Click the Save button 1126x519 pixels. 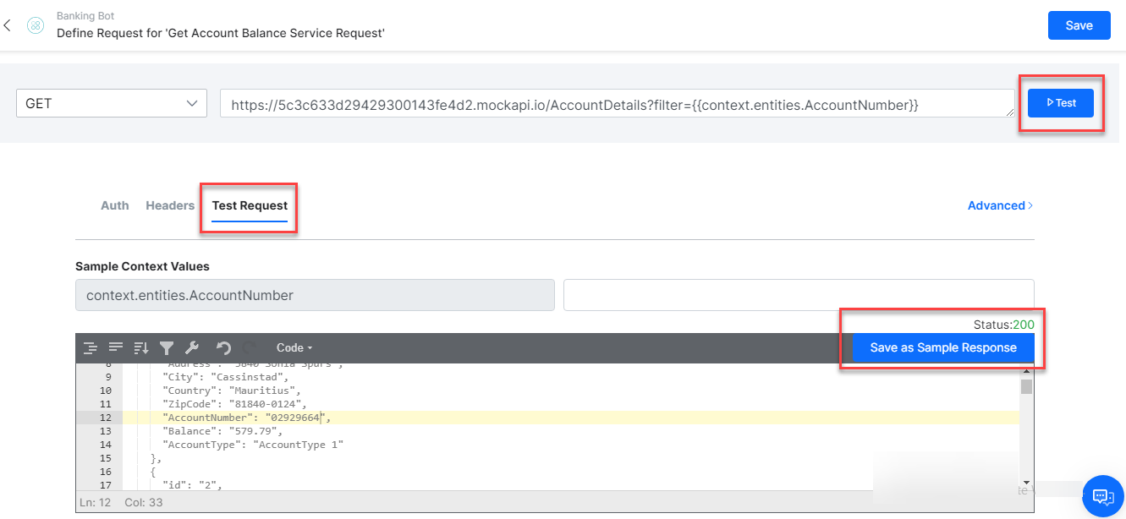point(1079,25)
